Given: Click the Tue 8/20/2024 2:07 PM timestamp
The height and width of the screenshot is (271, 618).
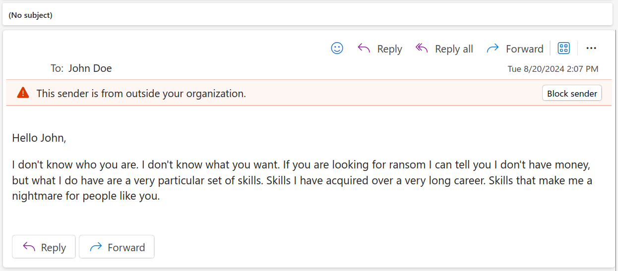Looking at the screenshot, I should [553, 69].
